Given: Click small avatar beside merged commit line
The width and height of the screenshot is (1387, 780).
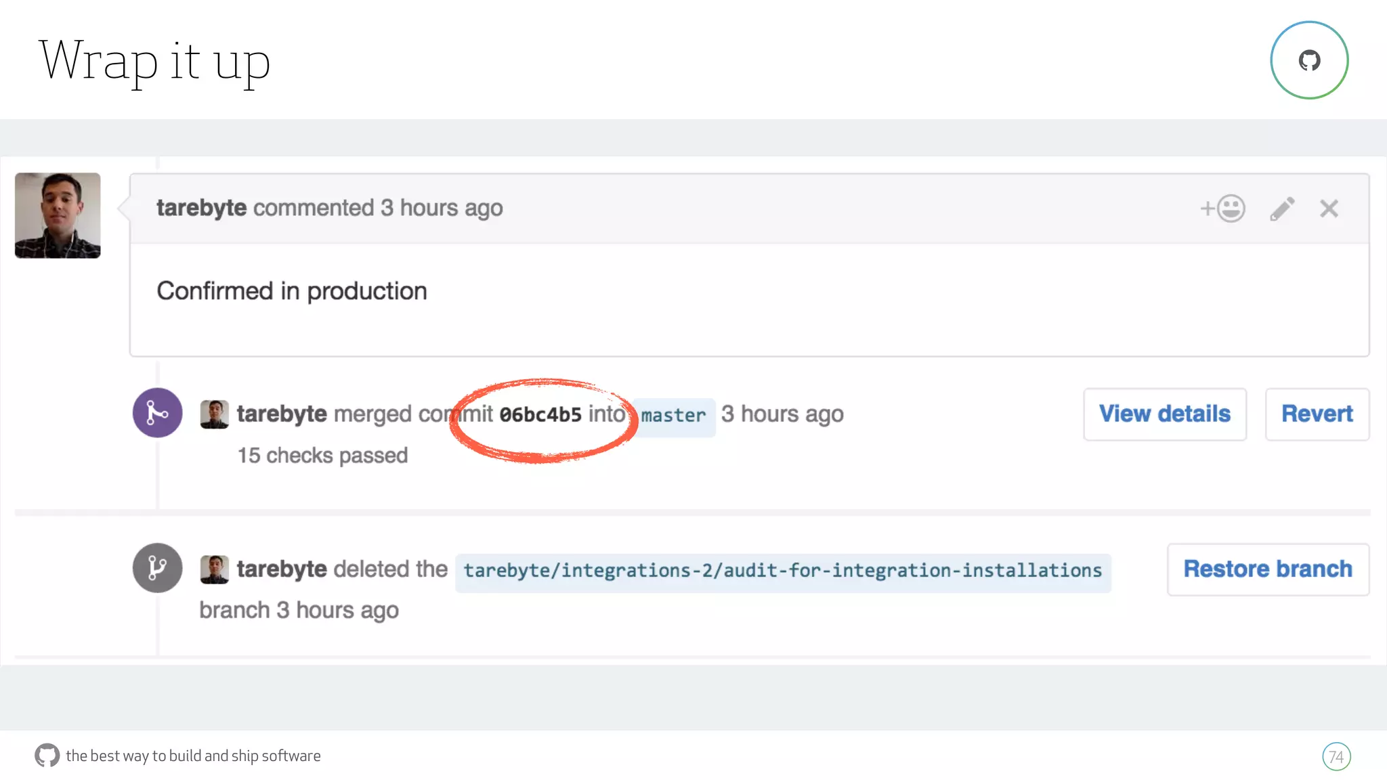Looking at the screenshot, I should [214, 414].
